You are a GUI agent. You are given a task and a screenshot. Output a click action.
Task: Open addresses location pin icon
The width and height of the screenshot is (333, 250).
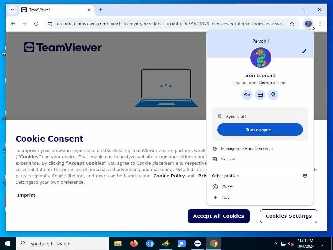(273, 95)
